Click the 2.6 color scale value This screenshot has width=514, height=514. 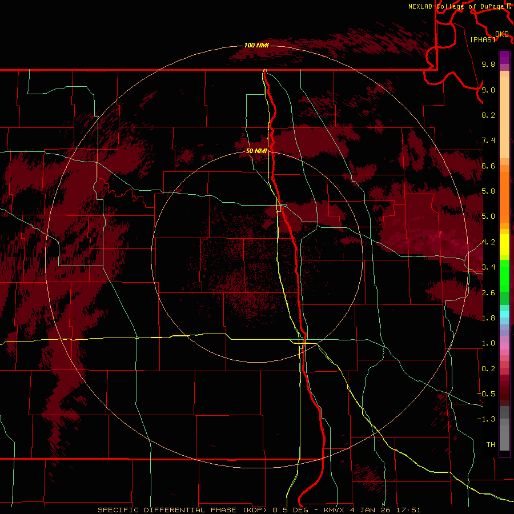tap(488, 293)
